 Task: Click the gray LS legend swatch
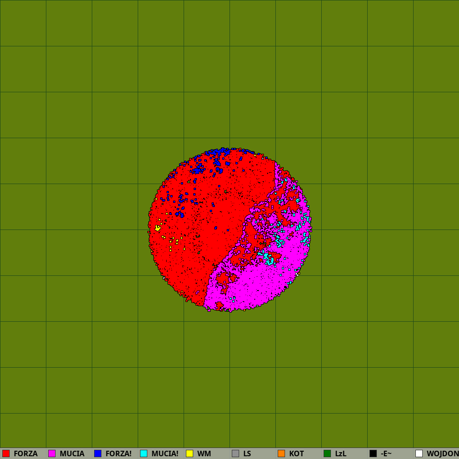(235, 453)
